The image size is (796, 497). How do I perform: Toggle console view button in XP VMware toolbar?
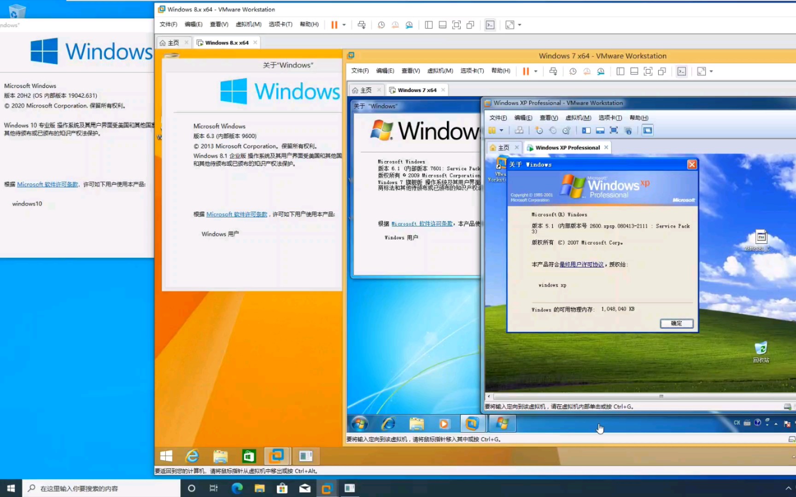[647, 130]
